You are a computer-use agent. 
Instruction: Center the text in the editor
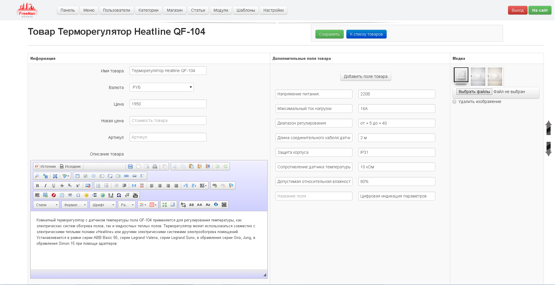coord(160,186)
